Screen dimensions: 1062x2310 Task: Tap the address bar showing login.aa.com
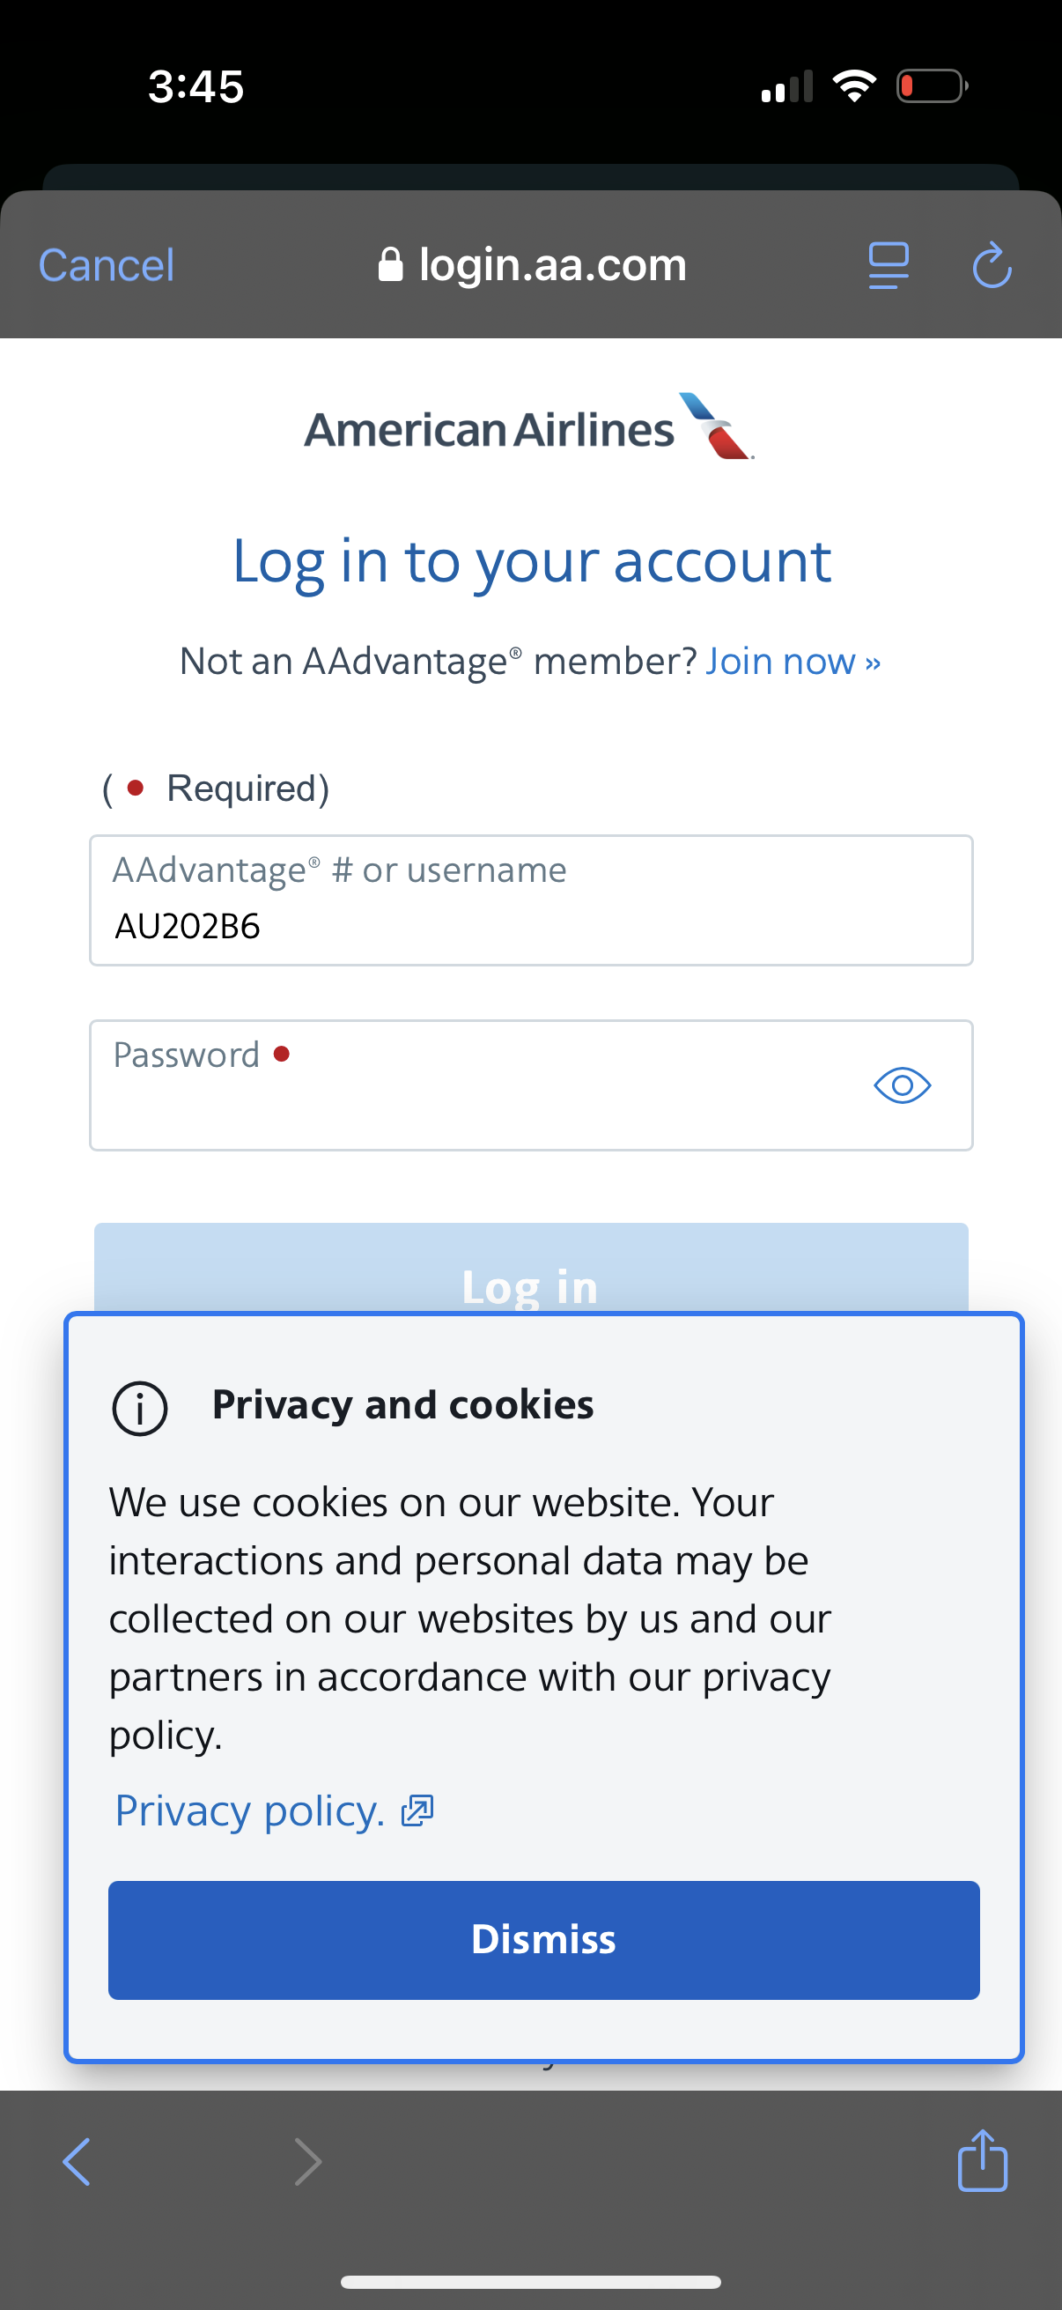tap(552, 263)
